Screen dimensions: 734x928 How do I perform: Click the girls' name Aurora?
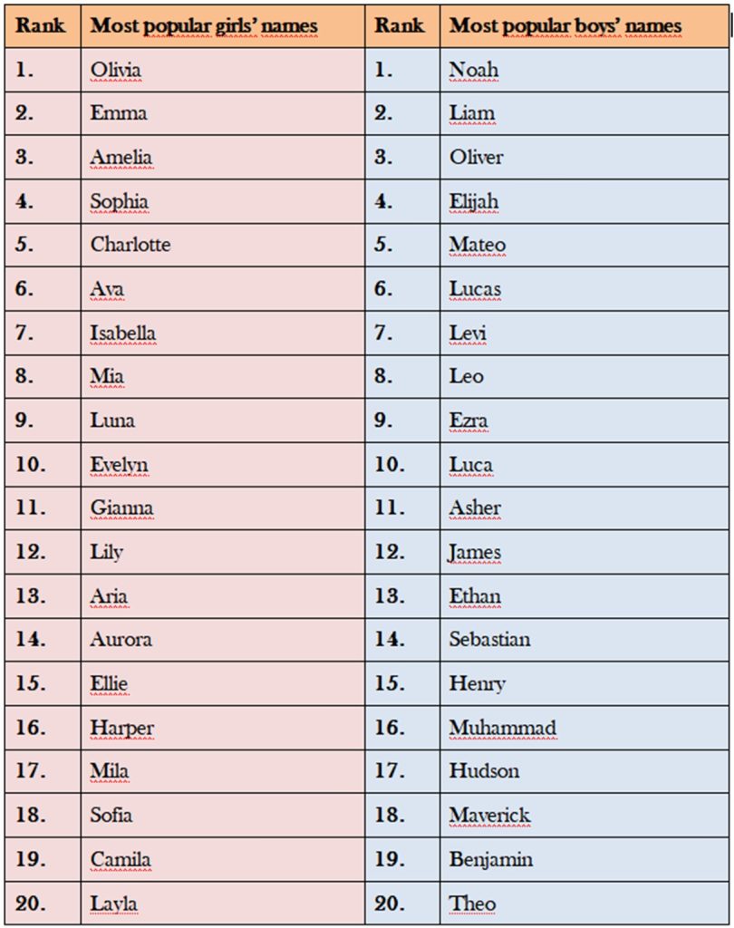point(121,639)
